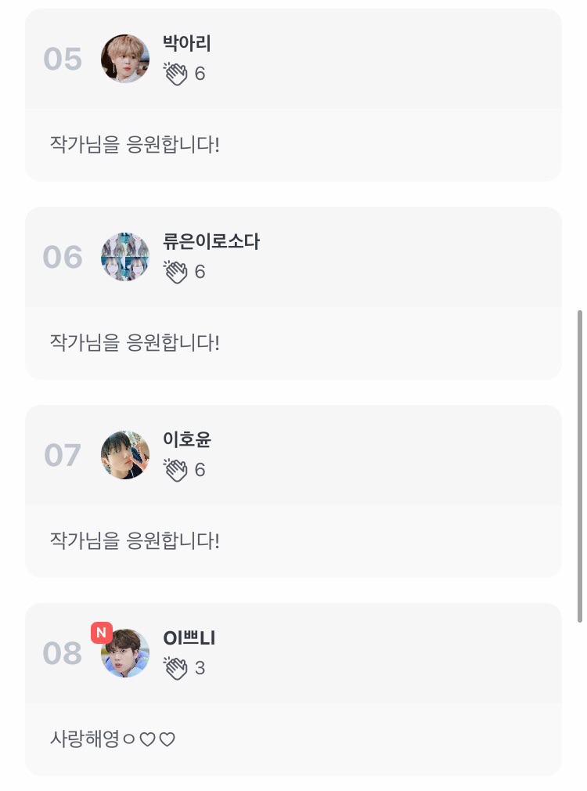Click rank number 06
The image size is (587, 791).
point(63,258)
